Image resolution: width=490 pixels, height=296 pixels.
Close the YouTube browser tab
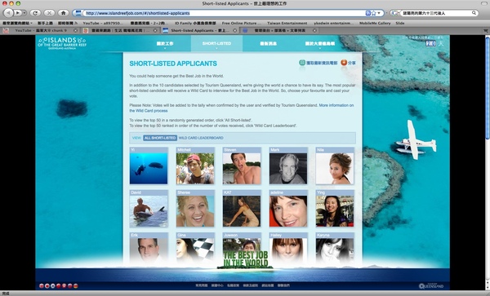(75, 30)
